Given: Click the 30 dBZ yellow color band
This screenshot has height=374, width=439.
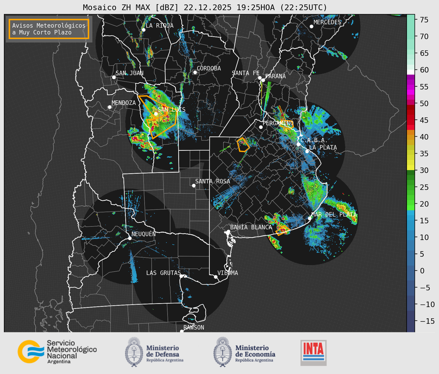Looking at the screenshot, I should tap(411, 167).
